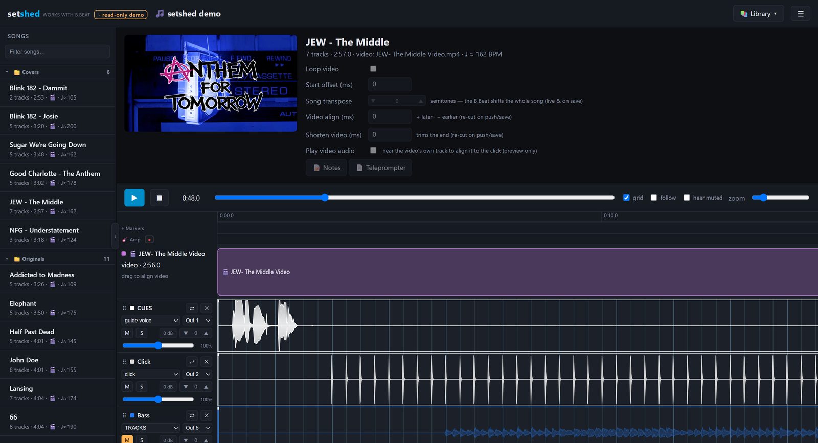Image resolution: width=818 pixels, height=443 pixels.
Task: Open the TRACKS type dropdown on Bass
Action: (150, 428)
